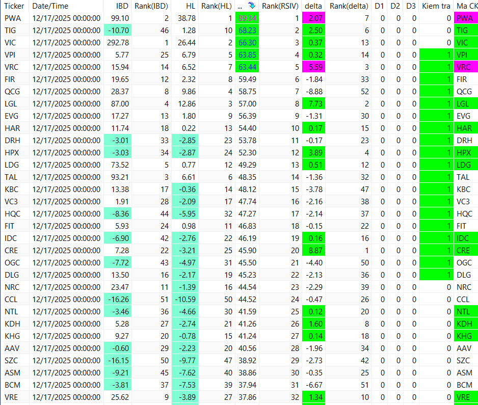478x405 pixels.
Task: Select the HPX ticker cell
Action: coord(15,153)
